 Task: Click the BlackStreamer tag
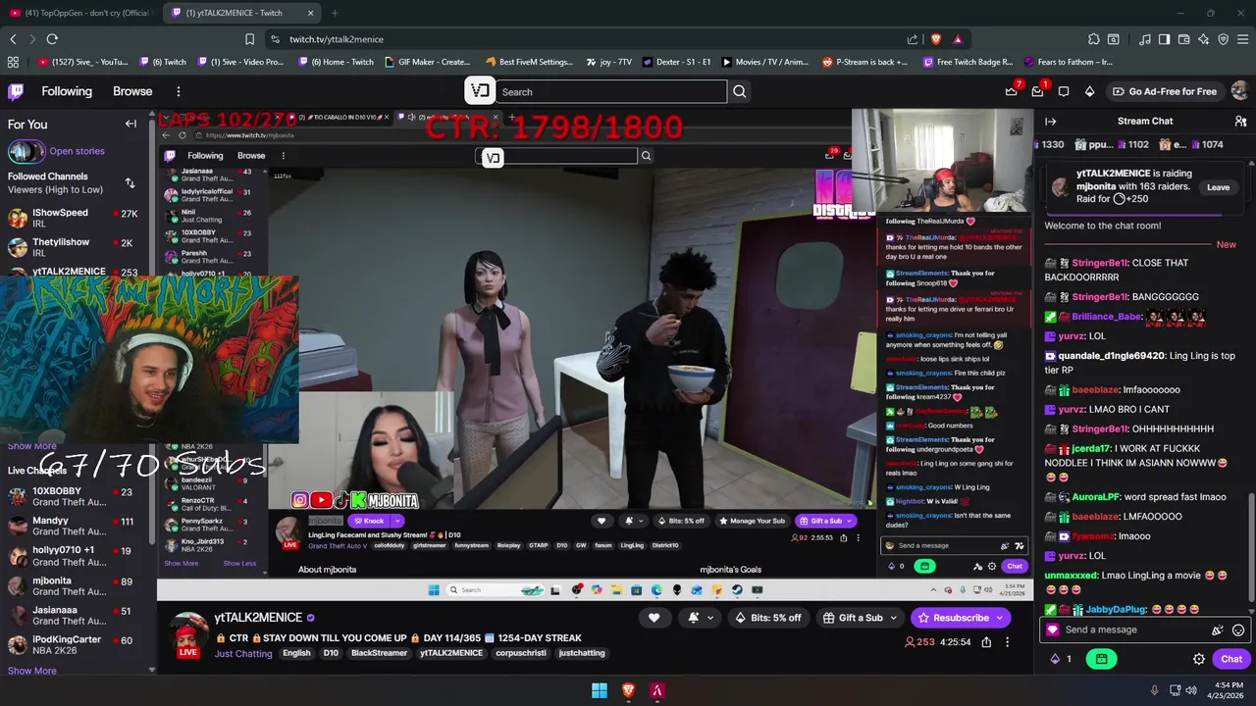[x=379, y=653]
